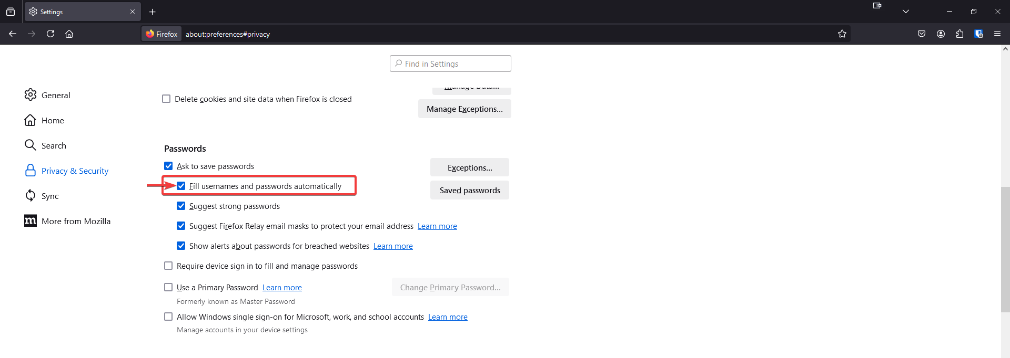Open the Save to Pocket icon
Screen dimensions: 1010x358
(922, 34)
